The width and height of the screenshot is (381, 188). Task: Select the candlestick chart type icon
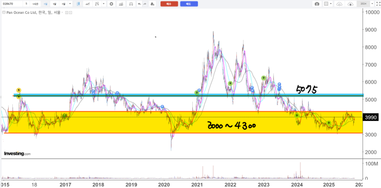(78, 4)
